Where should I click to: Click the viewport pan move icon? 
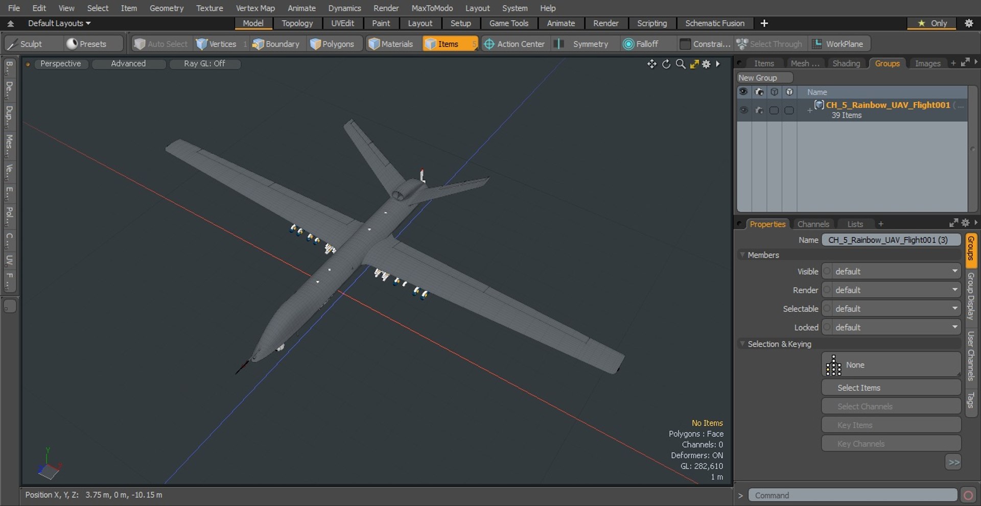click(651, 64)
